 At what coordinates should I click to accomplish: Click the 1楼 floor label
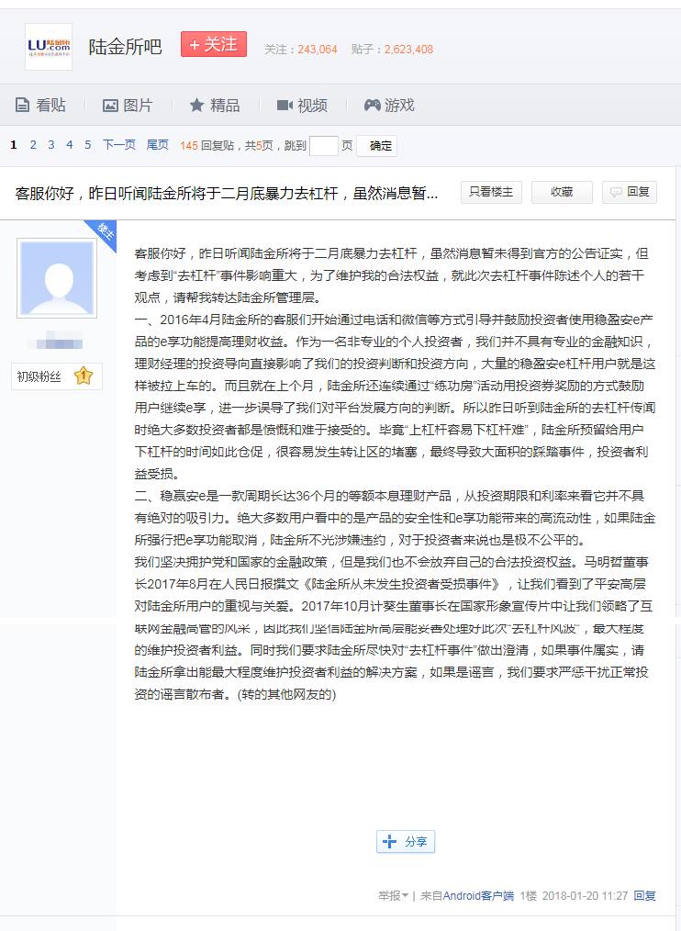(529, 895)
